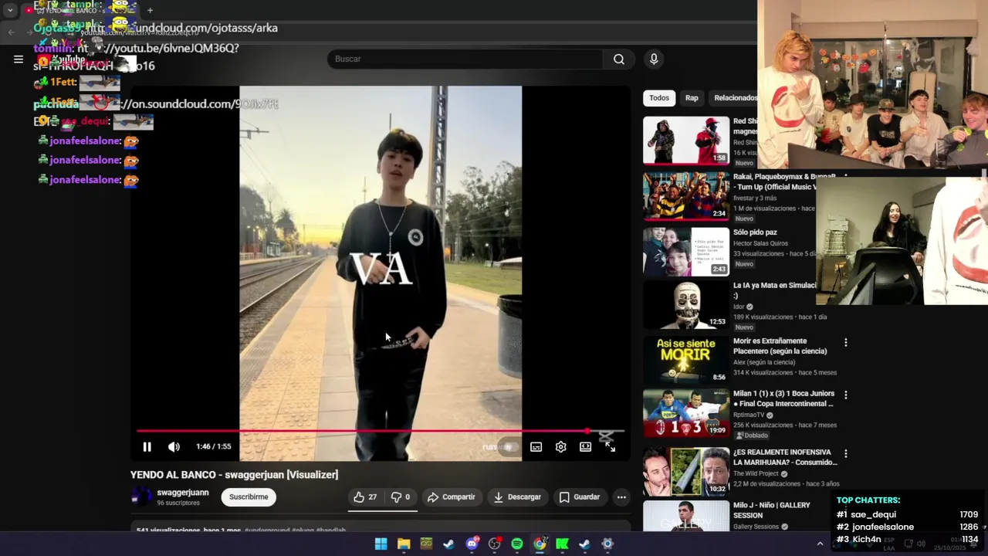Open the Red Shirt video thumbnail
988x556 pixels.
(686, 141)
